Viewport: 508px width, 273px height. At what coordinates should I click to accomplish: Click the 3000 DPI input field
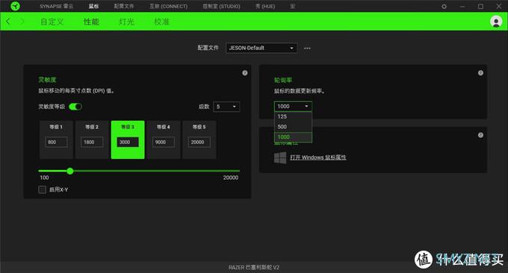(x=128, y=142)
